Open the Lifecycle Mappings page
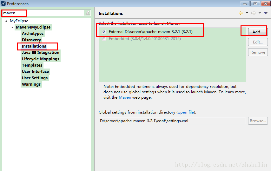The height and width of the screenshot is (171, 271). pos(41,59)
